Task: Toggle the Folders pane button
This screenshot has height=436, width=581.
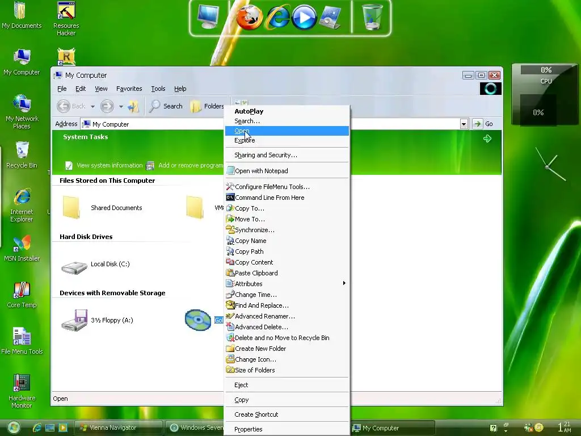Action: coord(207,106)
